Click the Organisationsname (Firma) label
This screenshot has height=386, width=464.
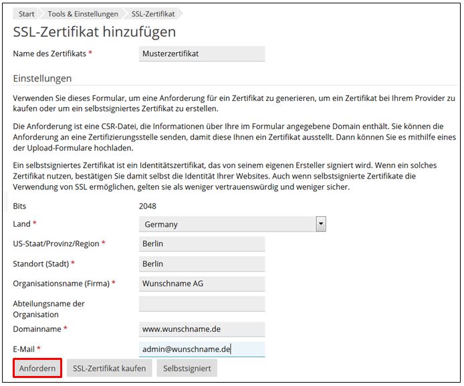(62, 284)
